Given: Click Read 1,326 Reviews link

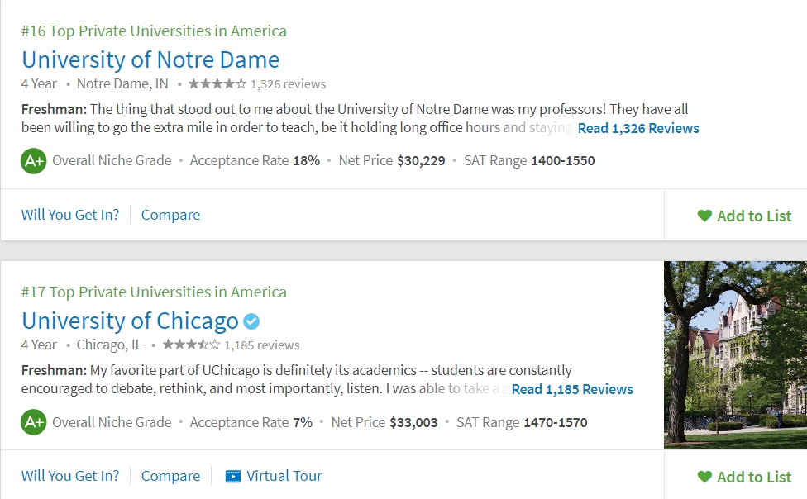Looking at the screenshot, I should [x=638, y=128].
